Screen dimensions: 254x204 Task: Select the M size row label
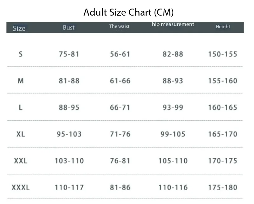(x=21, y=81)
